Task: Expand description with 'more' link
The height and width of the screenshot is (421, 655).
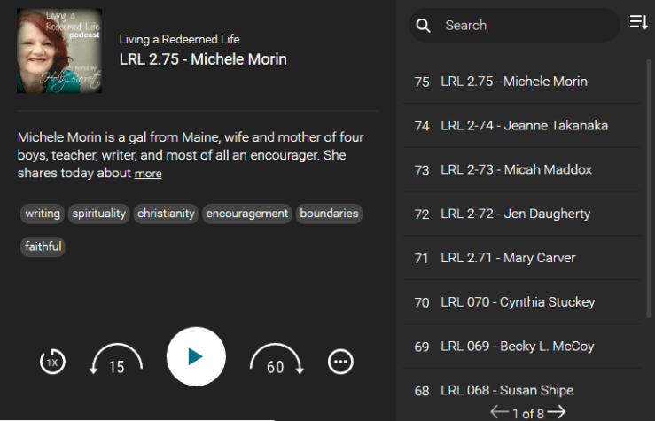Action: (x=148, y=174)
